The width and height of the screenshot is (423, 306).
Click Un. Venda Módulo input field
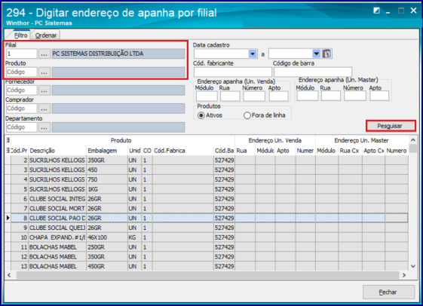tap(207, 96)
